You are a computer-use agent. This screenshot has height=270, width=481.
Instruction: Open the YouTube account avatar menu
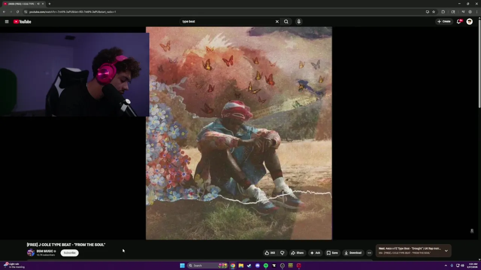pos(469,21)
